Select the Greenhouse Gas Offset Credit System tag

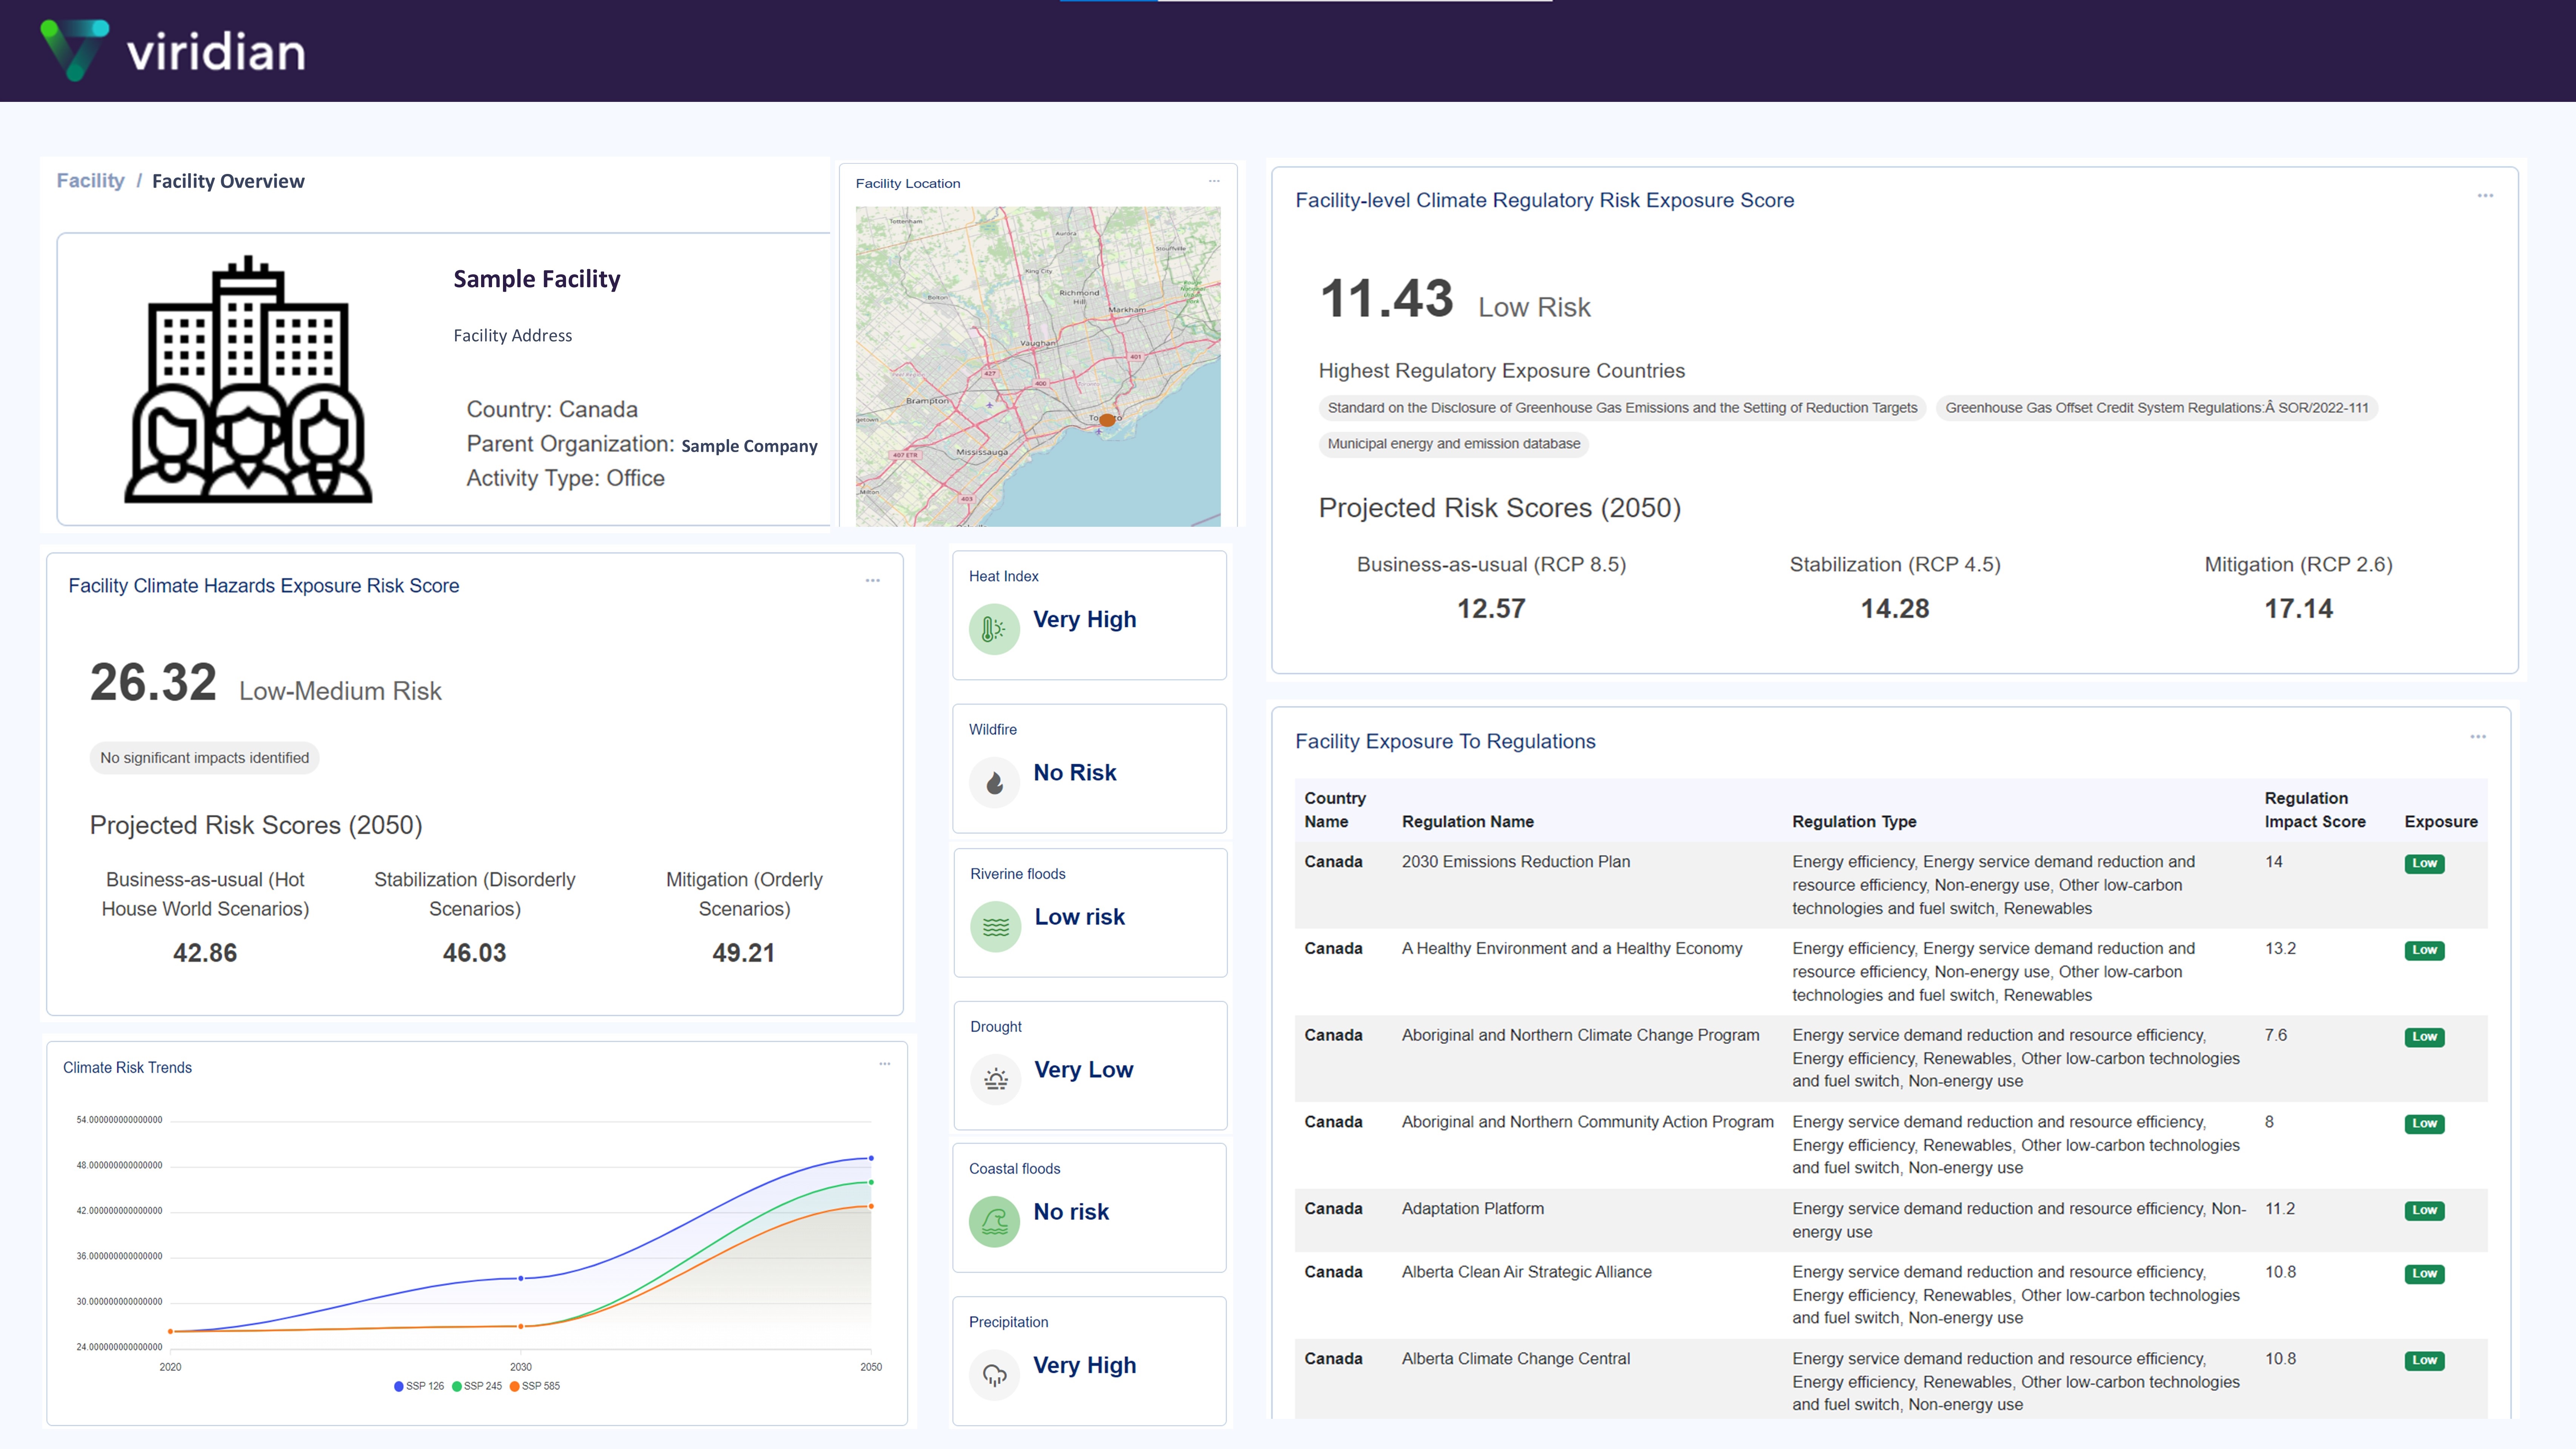coord(2157,408)
